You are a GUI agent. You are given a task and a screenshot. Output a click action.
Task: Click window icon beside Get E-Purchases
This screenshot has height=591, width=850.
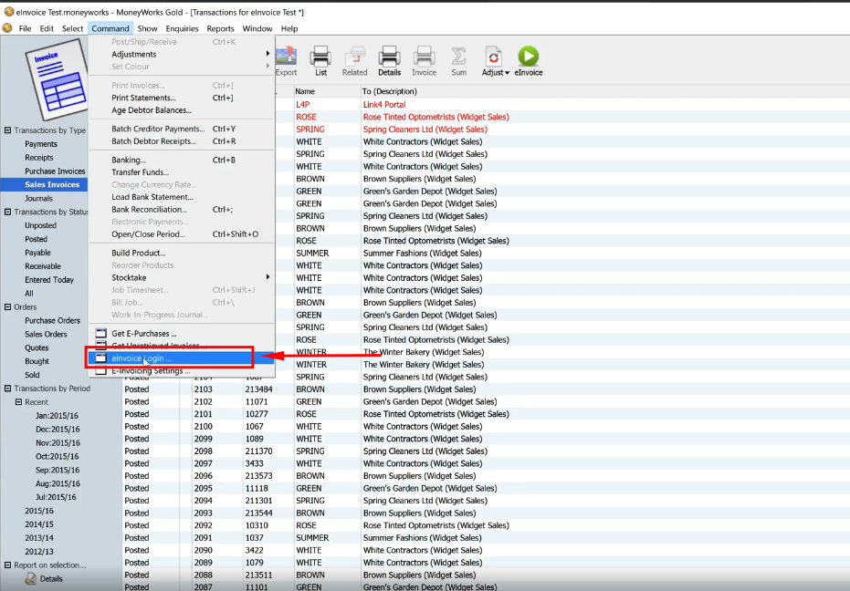(x=100, y=333)
